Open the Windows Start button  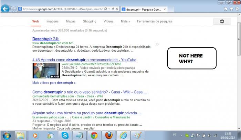click(x=7, y=136)
